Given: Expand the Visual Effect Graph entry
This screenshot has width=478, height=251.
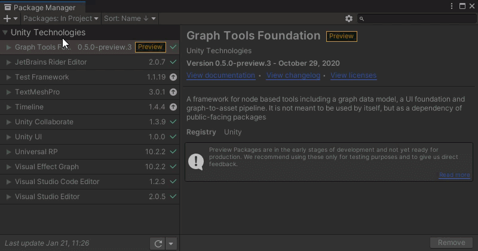Looking at the screenshot, I should (x=8, y=167).
